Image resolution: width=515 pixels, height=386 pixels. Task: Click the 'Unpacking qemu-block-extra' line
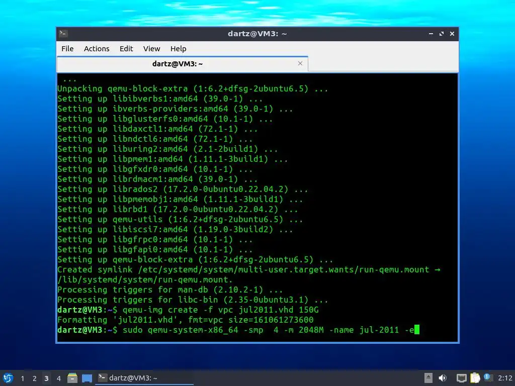point(193,88)
